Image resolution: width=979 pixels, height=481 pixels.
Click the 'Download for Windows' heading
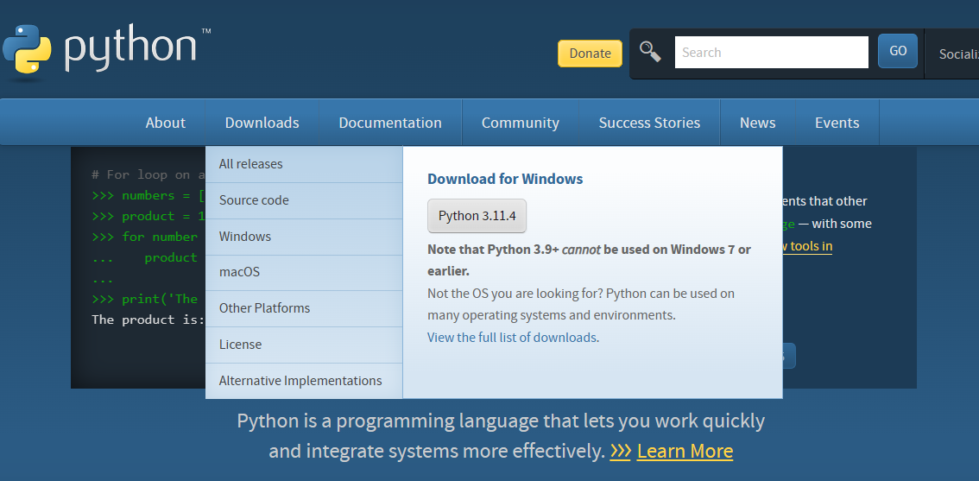tap(505, 180)
